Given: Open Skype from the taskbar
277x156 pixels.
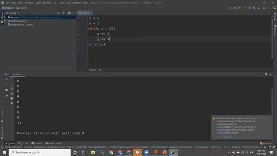Looking at the screenshot, I should (x=138, y=152).
